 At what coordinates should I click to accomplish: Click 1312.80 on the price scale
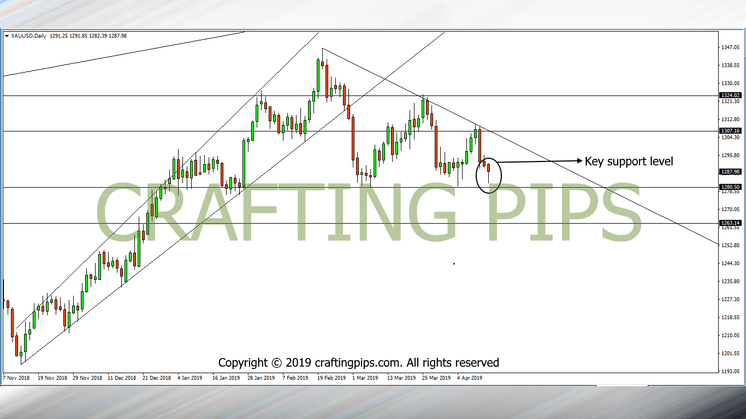click(730, 119)
